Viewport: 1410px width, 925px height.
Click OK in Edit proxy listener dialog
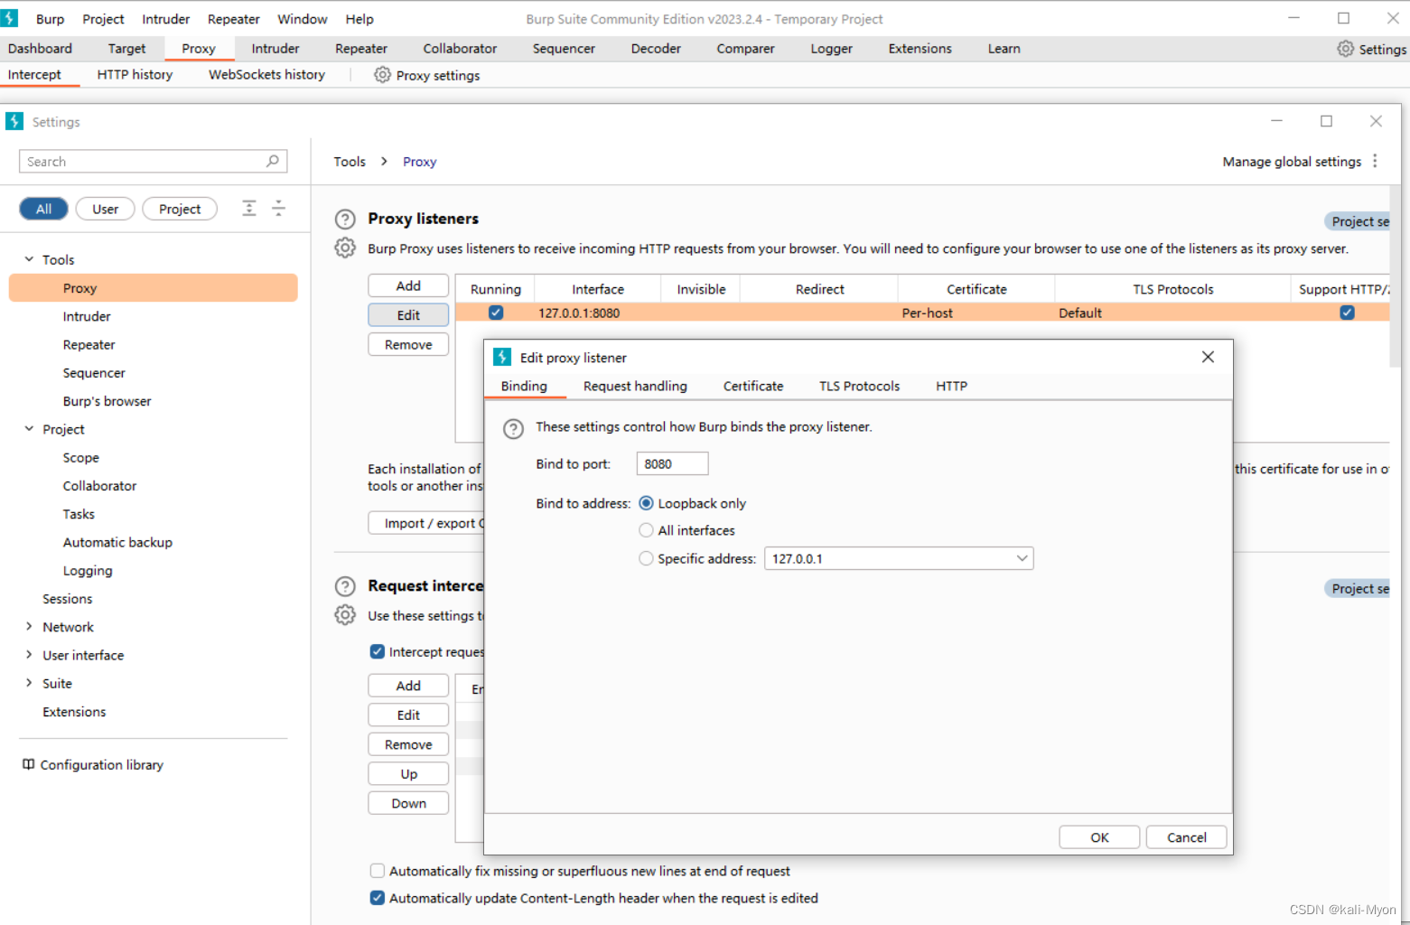(x=1099, y=837)
